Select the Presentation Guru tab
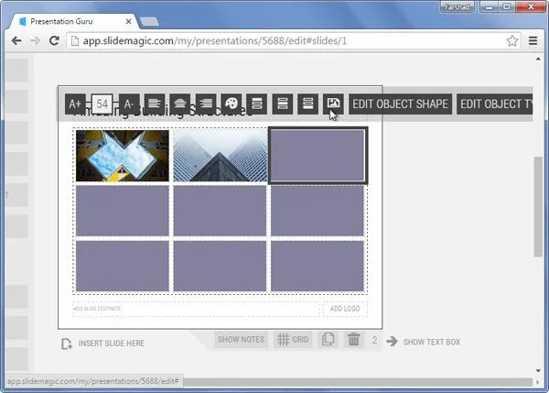549x393 pixels. [x=73, y=21]
